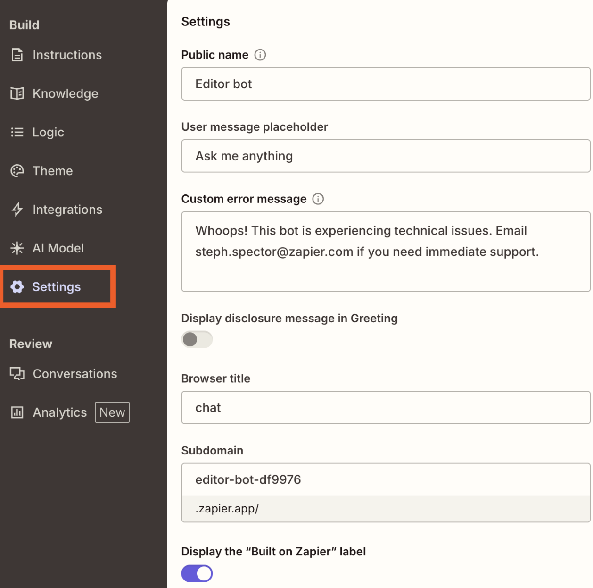Disable the Built on Zapier label
This screenshot has width=593, height=588.
[x=197, y=573]
